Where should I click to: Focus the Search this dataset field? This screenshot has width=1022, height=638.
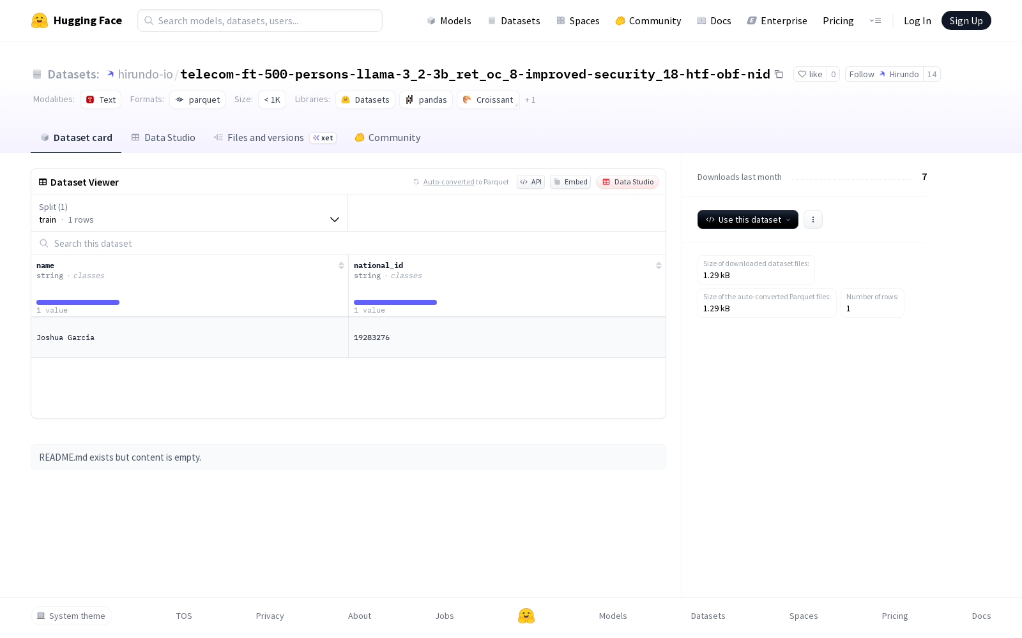click(x=348, y=243)
